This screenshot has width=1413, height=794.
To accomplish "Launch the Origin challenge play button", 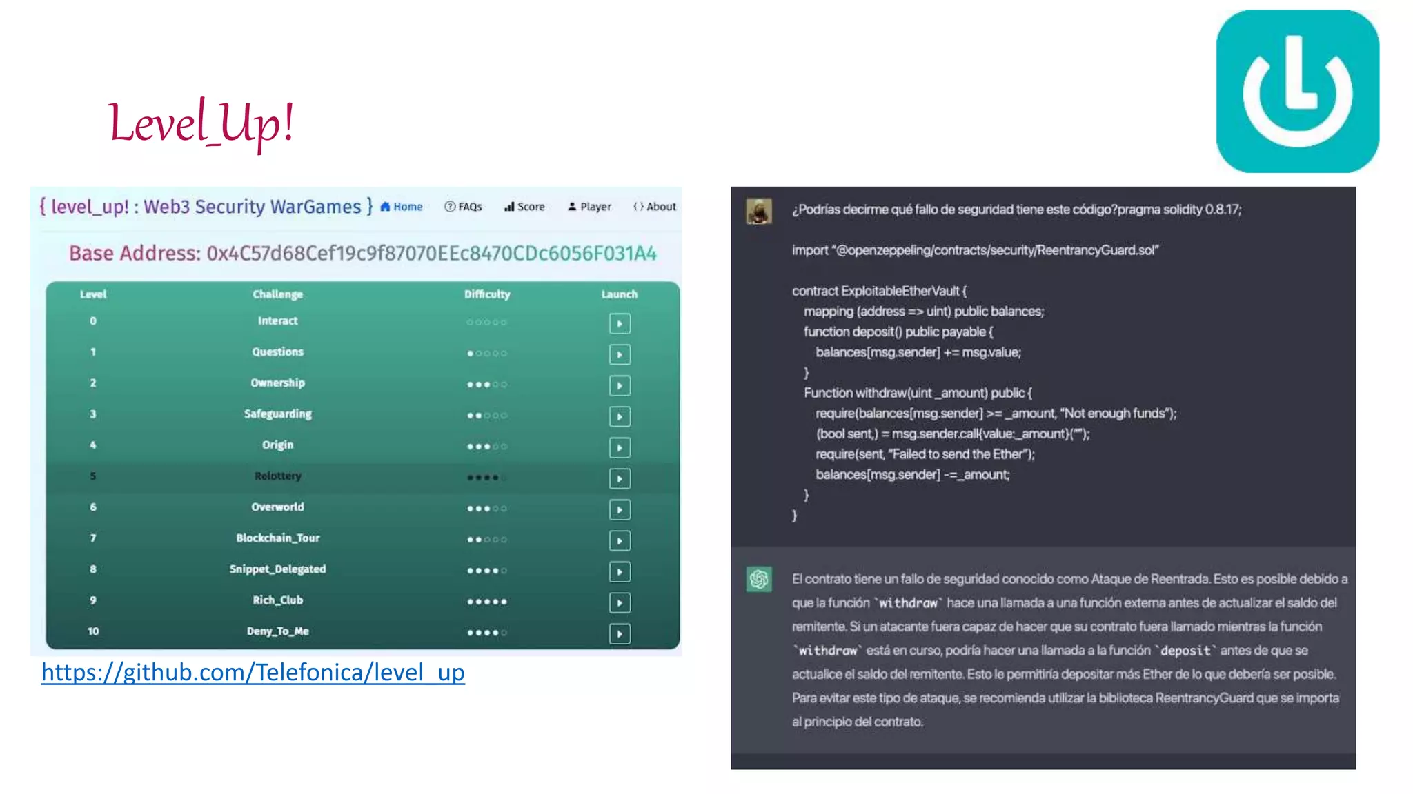I will 620,447.
